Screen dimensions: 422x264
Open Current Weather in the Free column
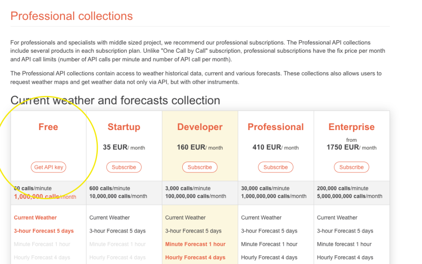(35, 217)
